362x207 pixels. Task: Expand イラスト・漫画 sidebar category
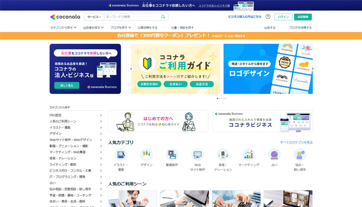(x=76, y=128)
